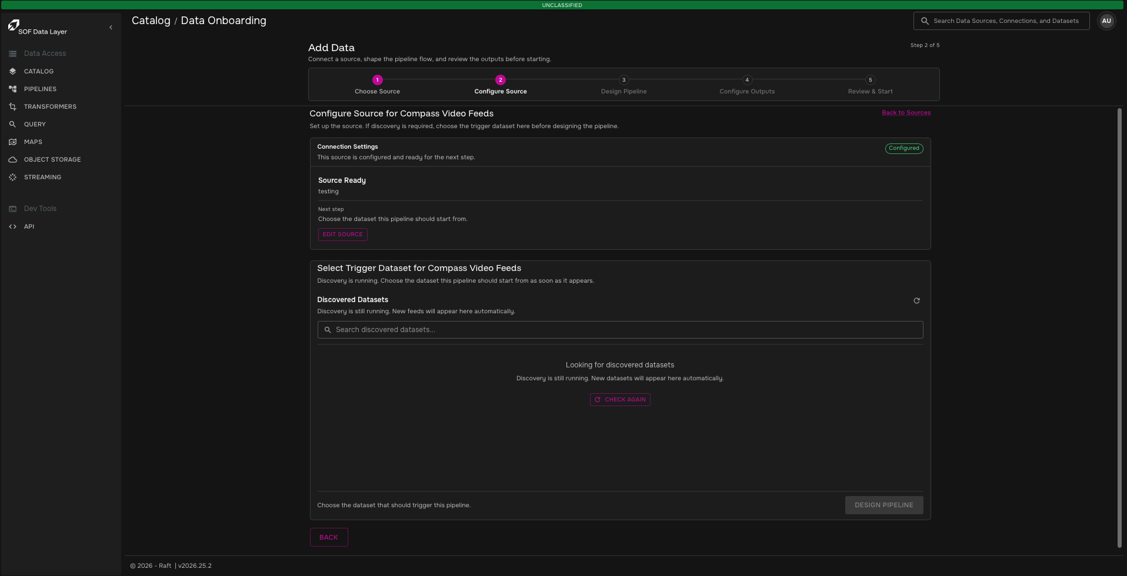Image resolution: width=1127 pixels, height=576 pixels.
Task: Click the Query magnifier icon in sidebar
Action: (x=12, y=124)
